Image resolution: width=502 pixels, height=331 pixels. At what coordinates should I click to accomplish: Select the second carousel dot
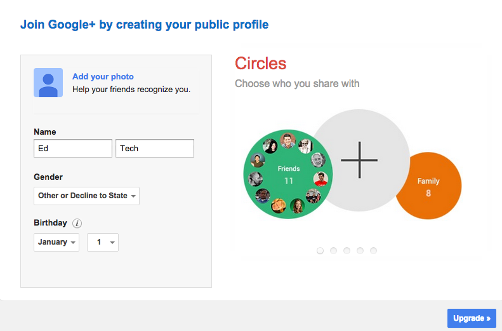point(333,250)
